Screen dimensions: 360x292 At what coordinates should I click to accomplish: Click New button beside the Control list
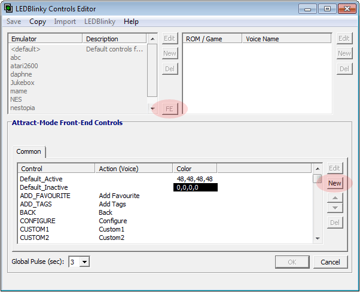[x=335, y=183]
